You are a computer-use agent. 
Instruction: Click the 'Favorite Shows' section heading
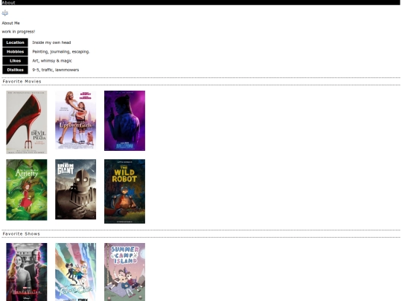(22, 234)
